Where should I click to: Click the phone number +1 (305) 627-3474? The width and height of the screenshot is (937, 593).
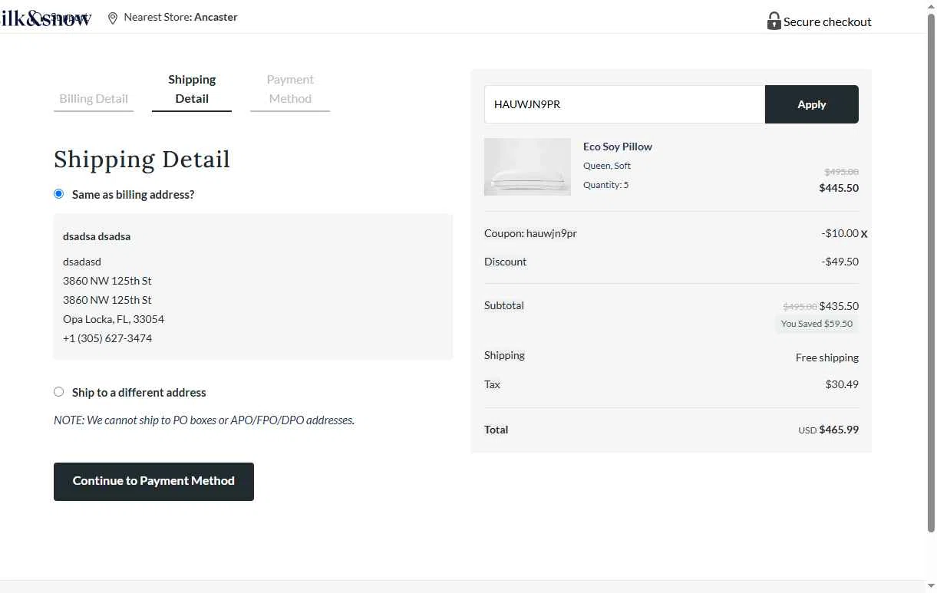[x=107, y=338]
